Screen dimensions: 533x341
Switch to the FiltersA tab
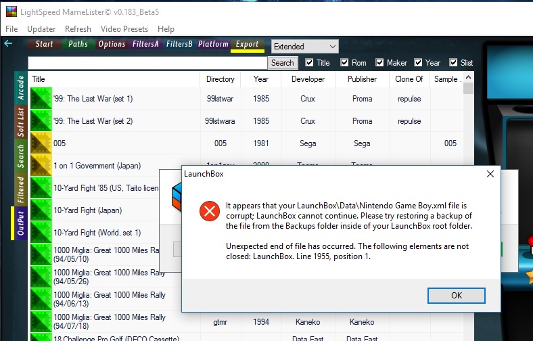pyautogui.click(x=145, y=44)
